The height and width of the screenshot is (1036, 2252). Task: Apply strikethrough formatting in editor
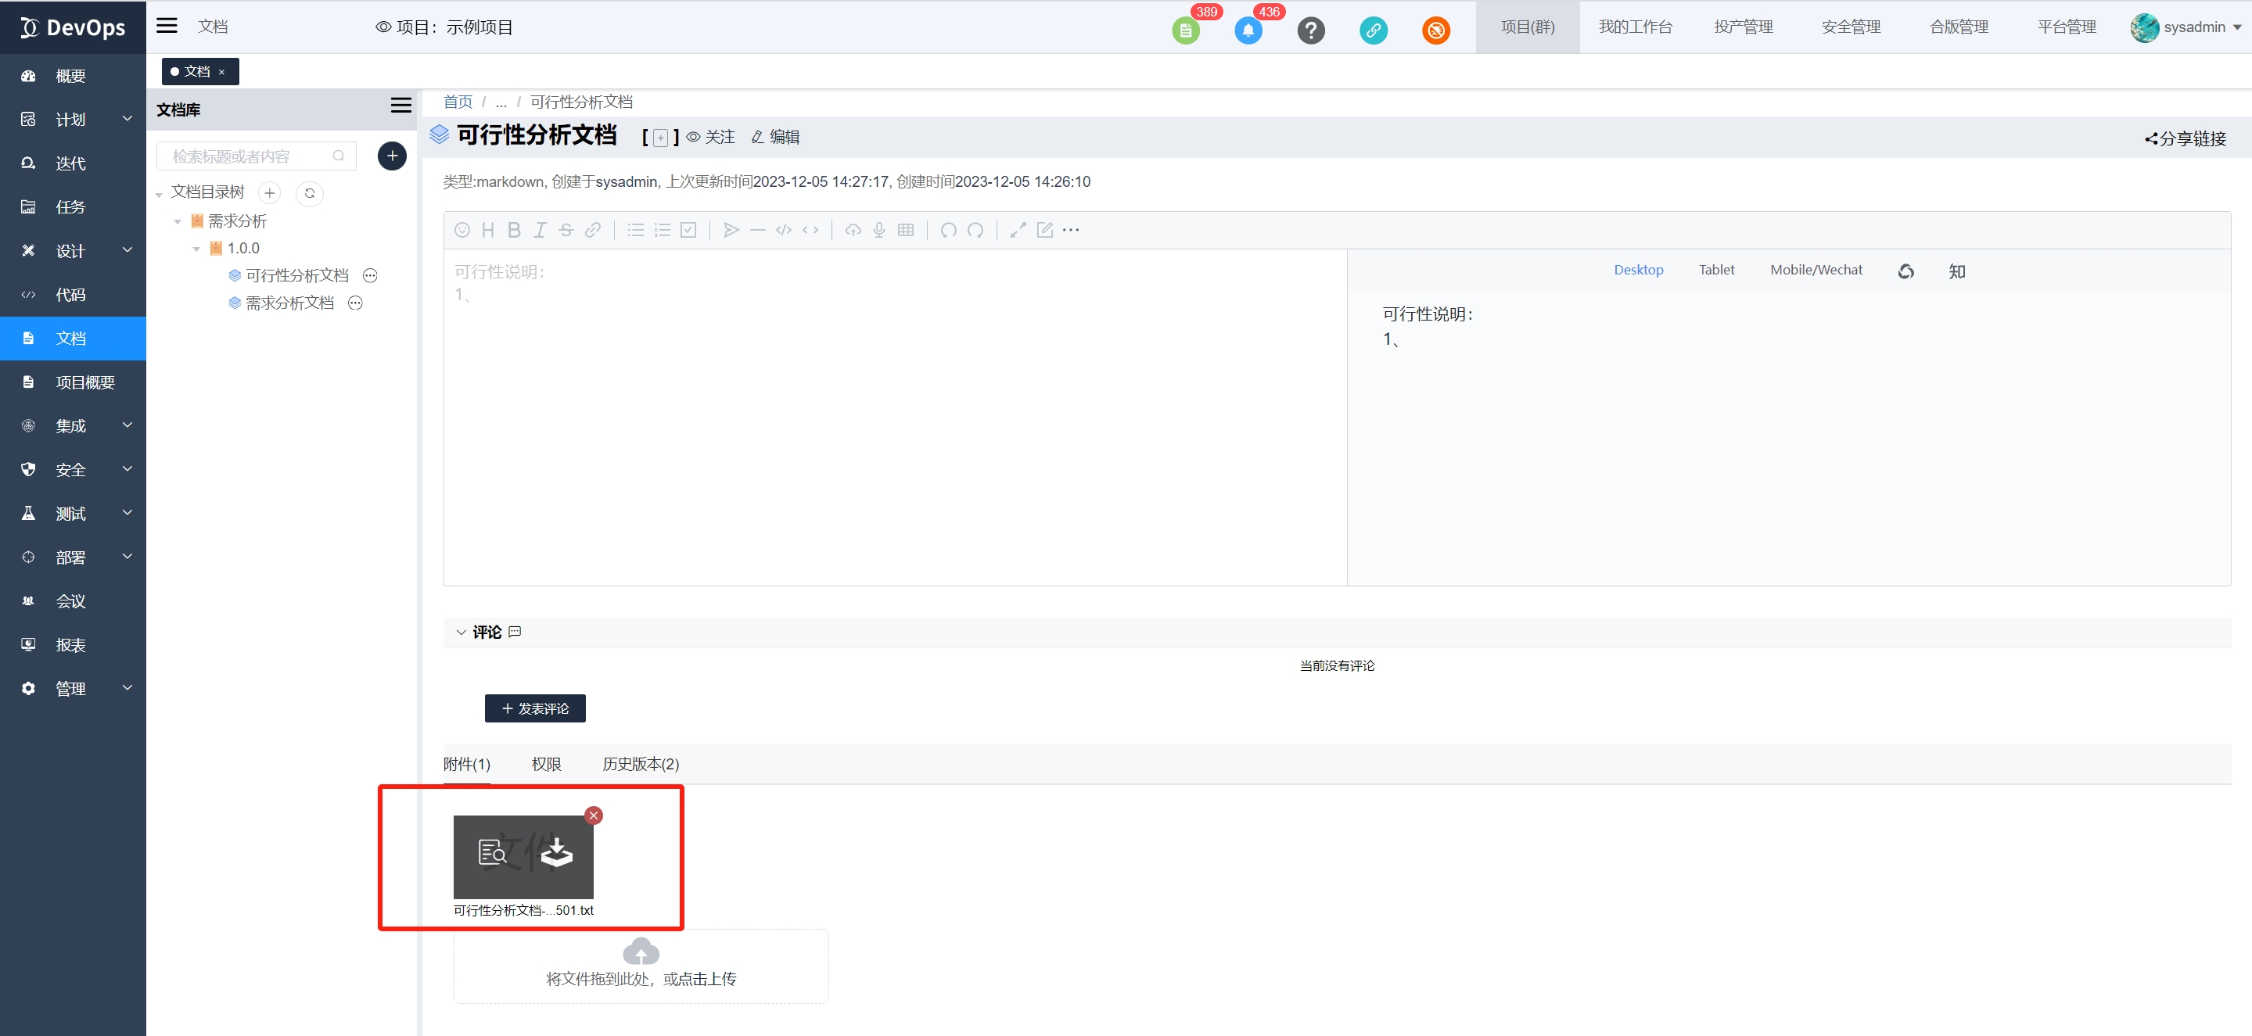[x=566, y=230]
